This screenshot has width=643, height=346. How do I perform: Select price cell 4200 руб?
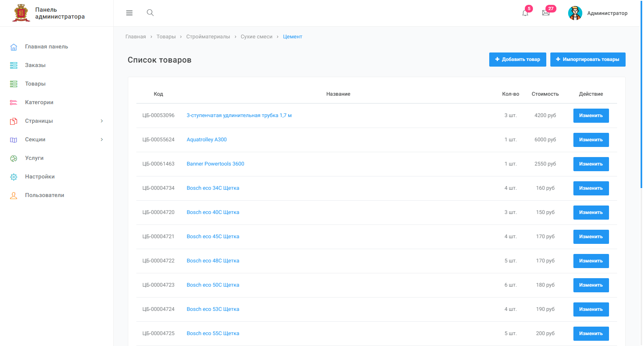545,115
